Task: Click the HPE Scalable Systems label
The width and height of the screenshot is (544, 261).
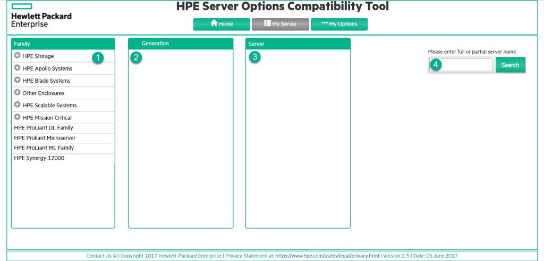Action: click(49, 106)
